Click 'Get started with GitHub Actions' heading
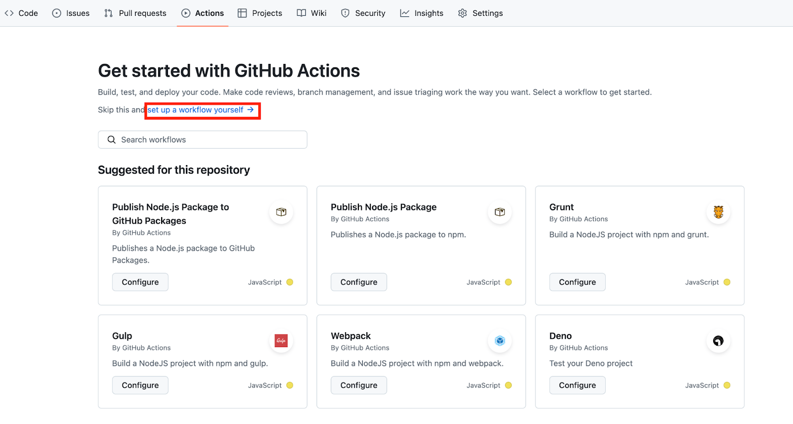 [229, 71]
